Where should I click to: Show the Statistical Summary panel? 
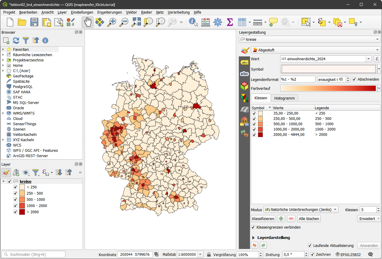click(230, 22)
